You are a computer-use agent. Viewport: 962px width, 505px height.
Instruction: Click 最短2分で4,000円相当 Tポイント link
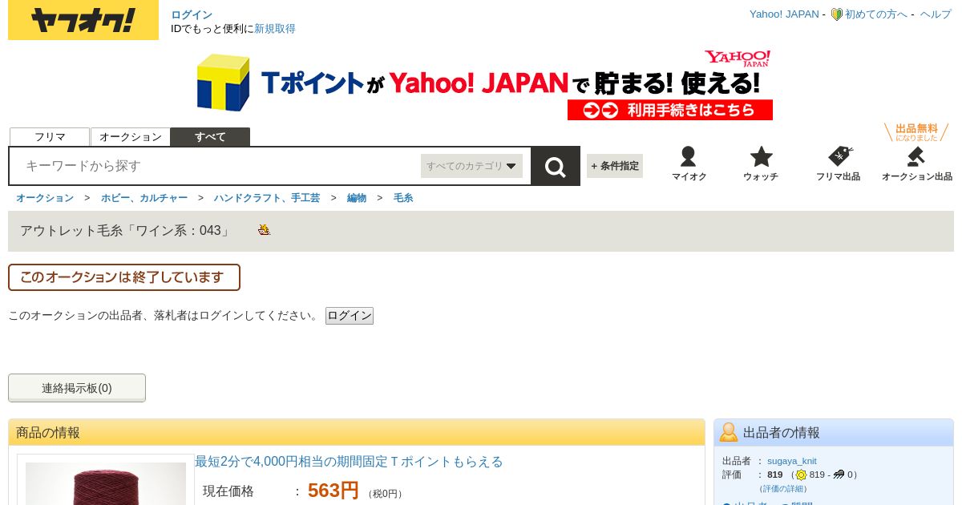pos(349,462)
